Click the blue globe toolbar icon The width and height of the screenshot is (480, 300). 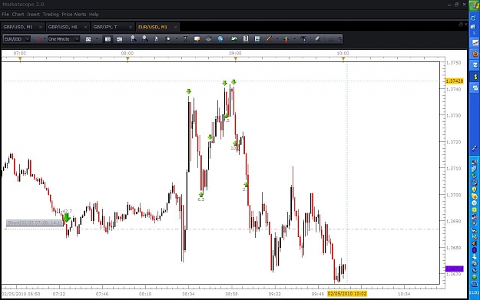[x=220, y=39]
